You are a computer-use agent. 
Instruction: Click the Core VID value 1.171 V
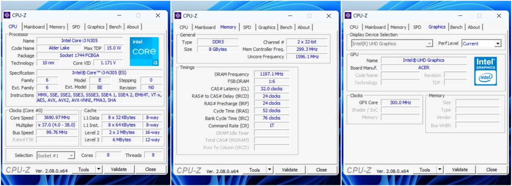[108, 63]
